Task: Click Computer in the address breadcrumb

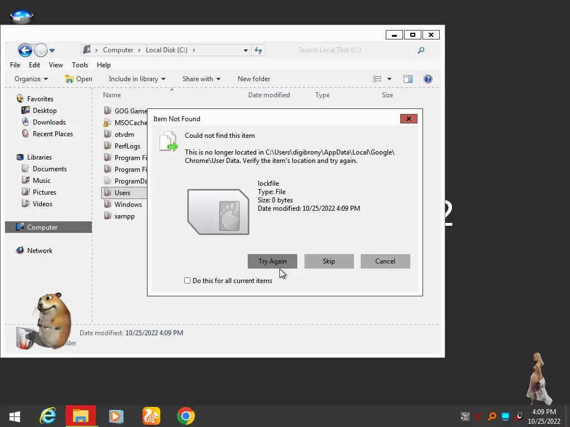Action: [118, 50]
